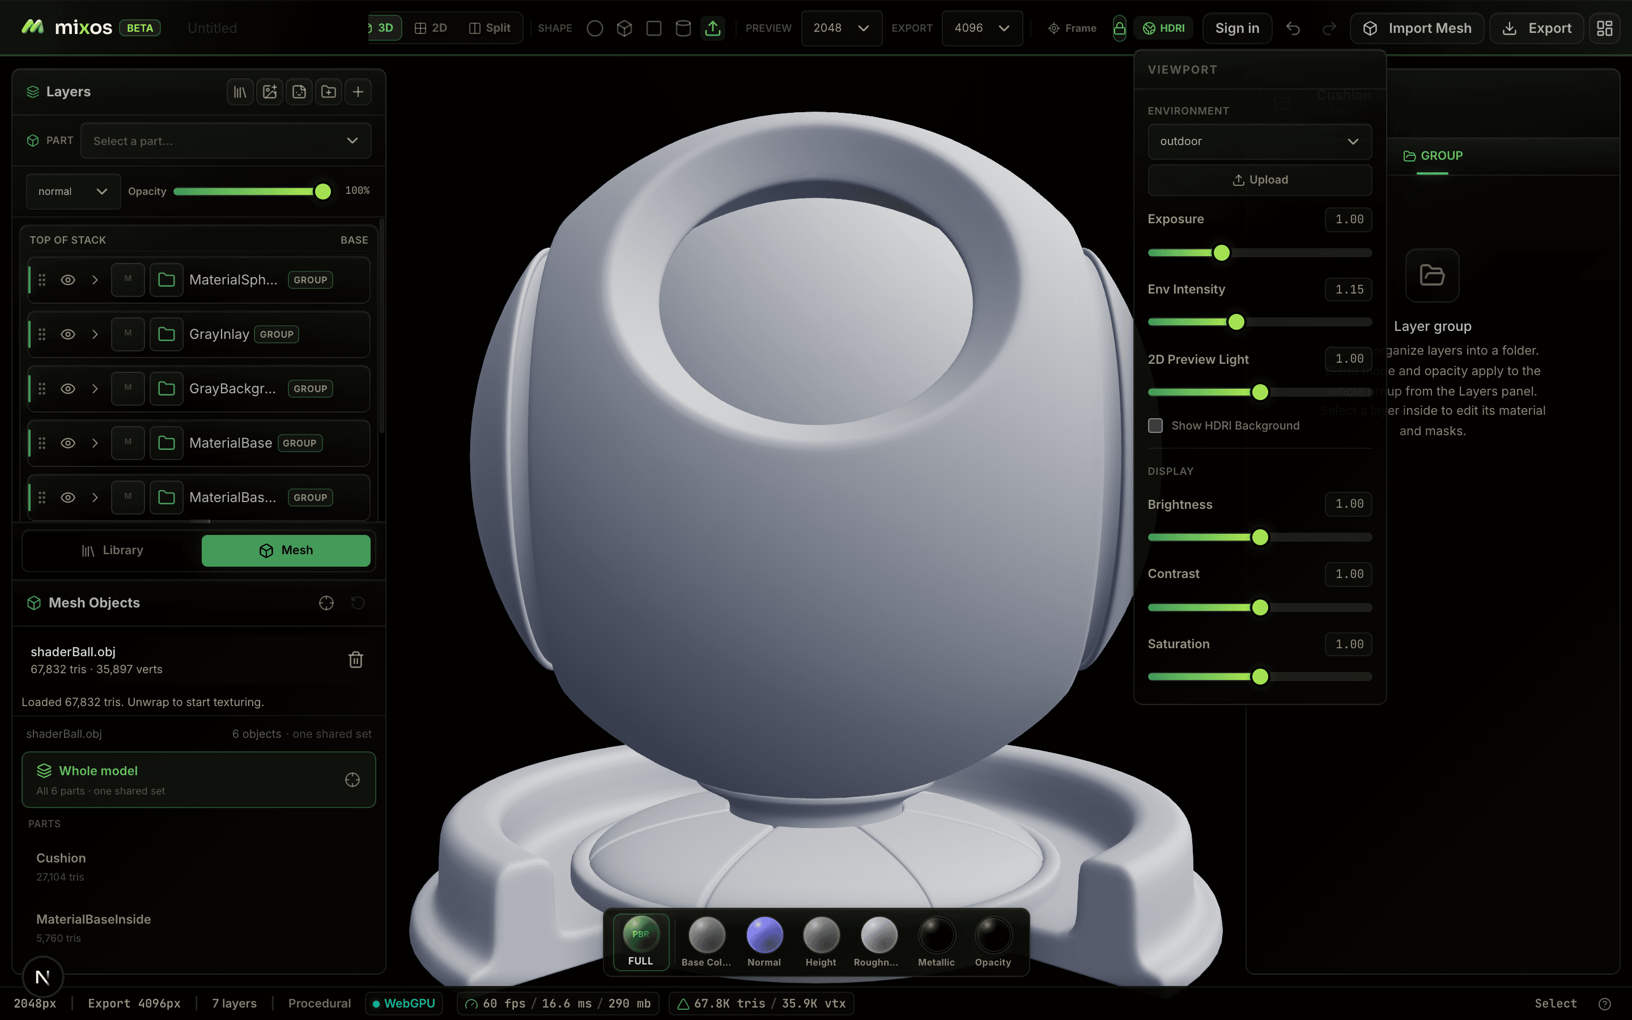Select the Cushion part
Viewport: 1632px width, 1020px height.
coord(198,867)
